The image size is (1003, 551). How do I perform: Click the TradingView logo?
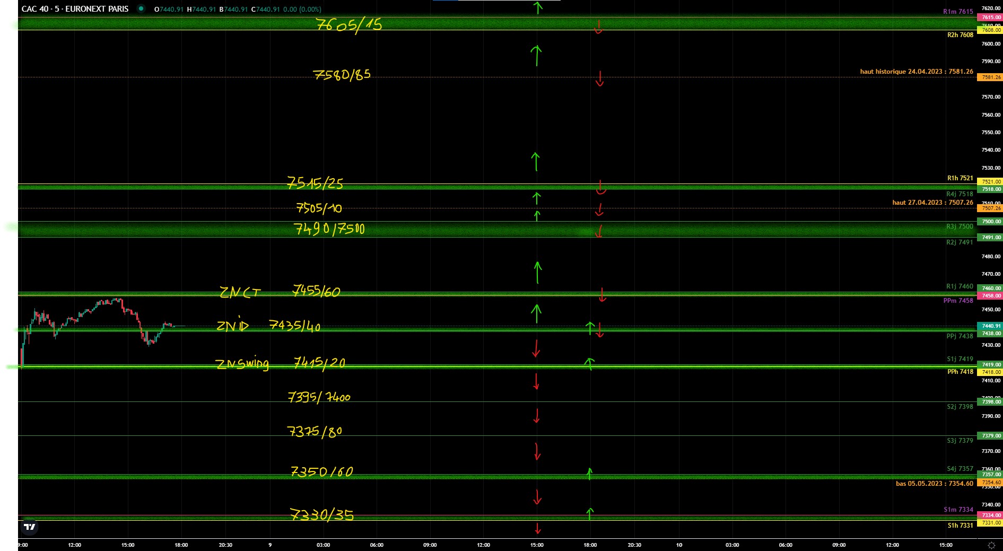click(30, 527)
